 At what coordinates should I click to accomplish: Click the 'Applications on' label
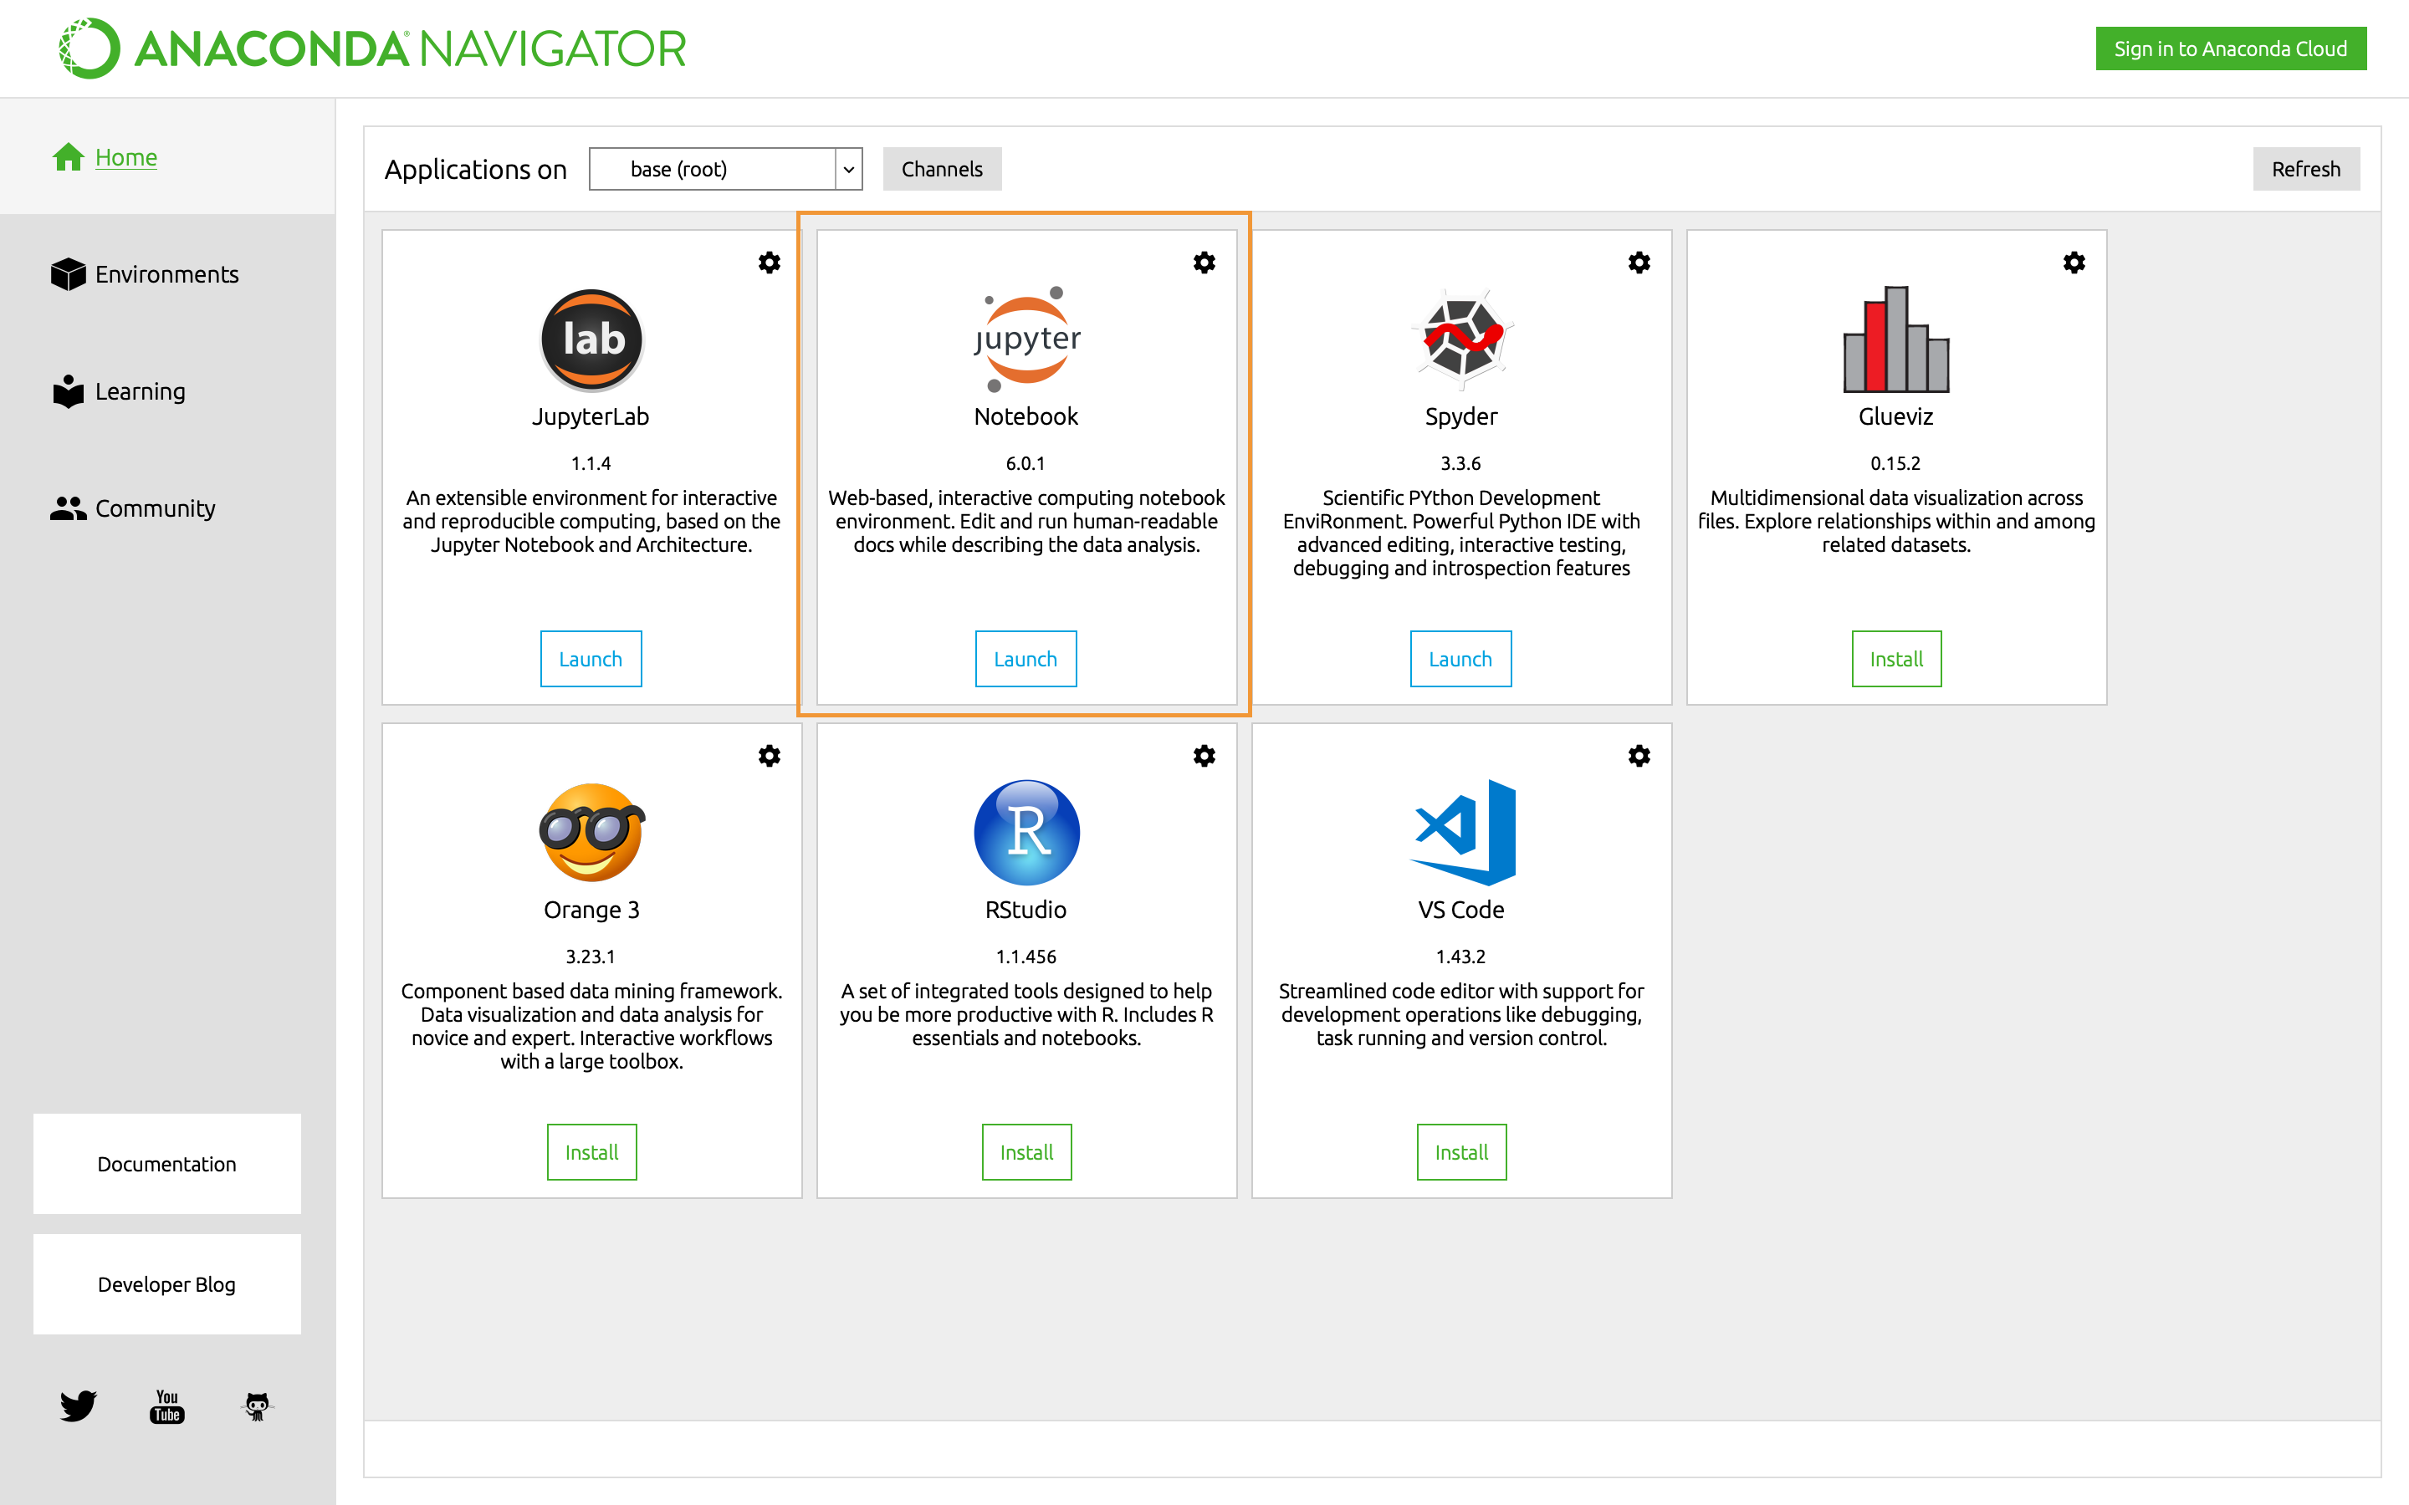click(x=476, y=169)
